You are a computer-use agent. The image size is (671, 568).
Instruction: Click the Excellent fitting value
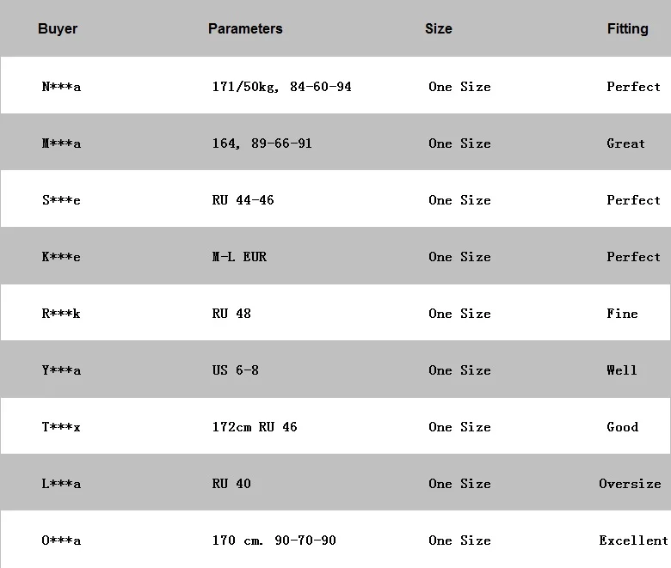click(633, 541)
